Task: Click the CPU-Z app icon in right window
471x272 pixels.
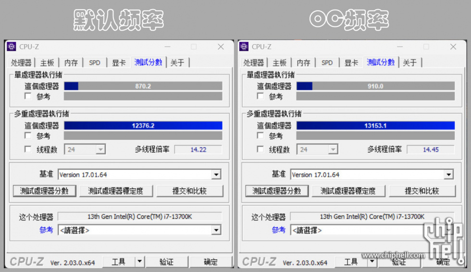Action: coord(244,47)
